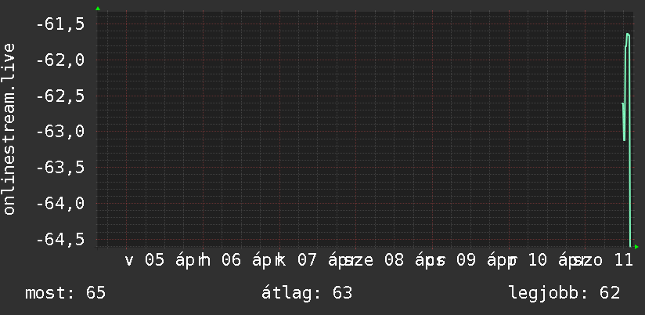This screenshot has width=645, height=315.
Task: Click the 'szo 11' date label
Action: tap(605, 260)
